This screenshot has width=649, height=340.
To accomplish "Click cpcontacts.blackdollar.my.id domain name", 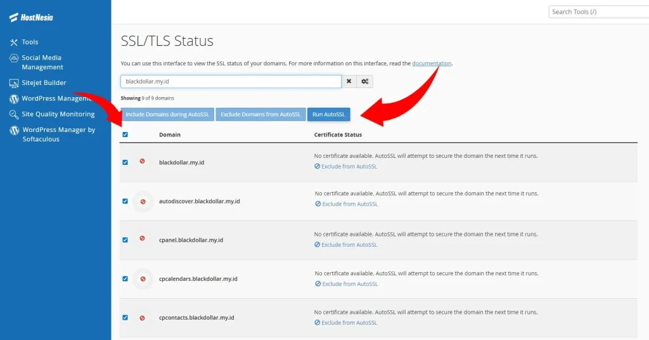I will point(196,318).
